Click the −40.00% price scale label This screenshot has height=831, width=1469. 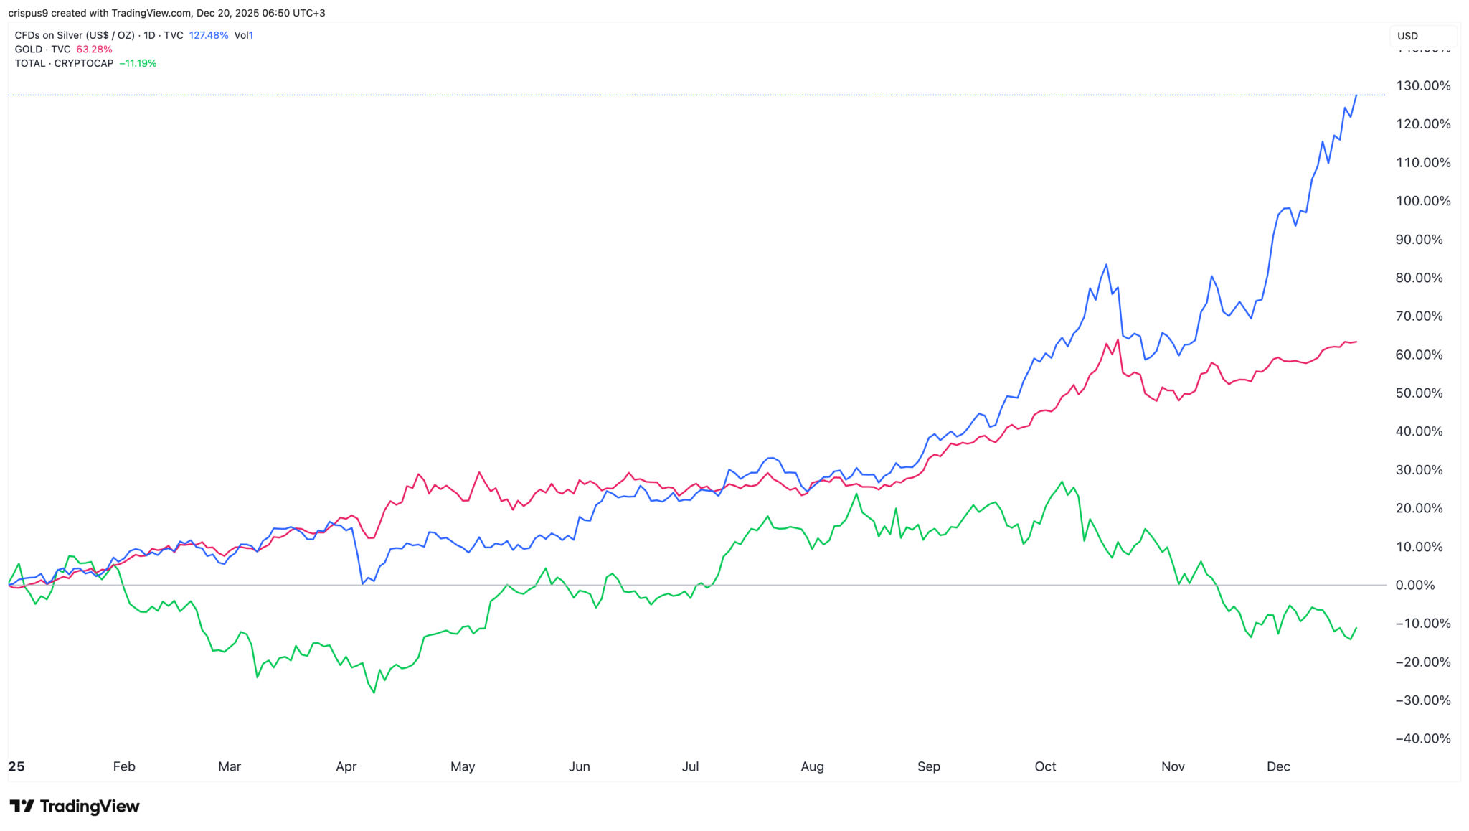(1422, 738)
